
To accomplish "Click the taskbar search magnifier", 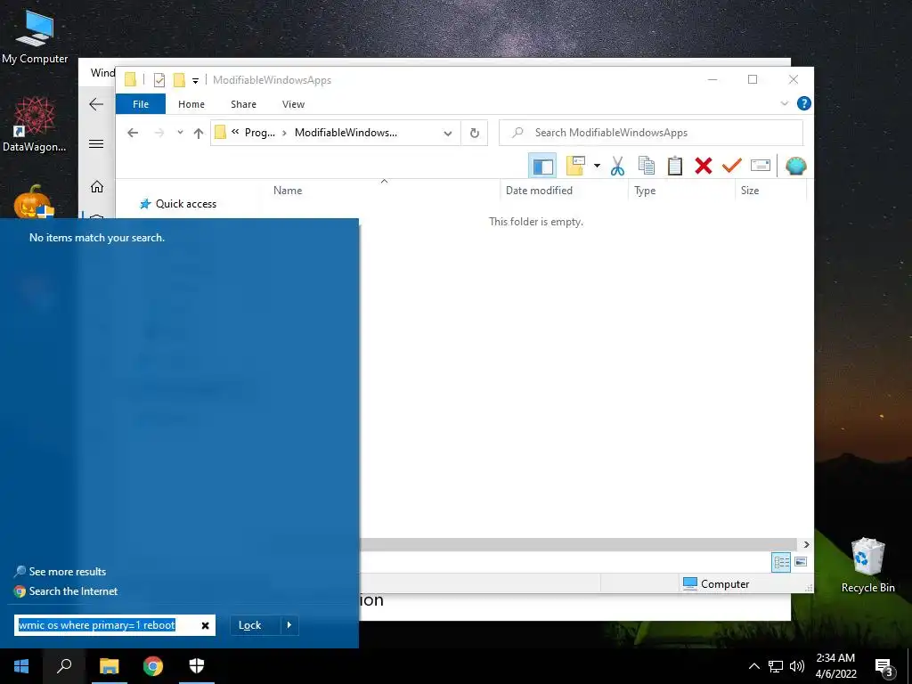I will 64,666.
